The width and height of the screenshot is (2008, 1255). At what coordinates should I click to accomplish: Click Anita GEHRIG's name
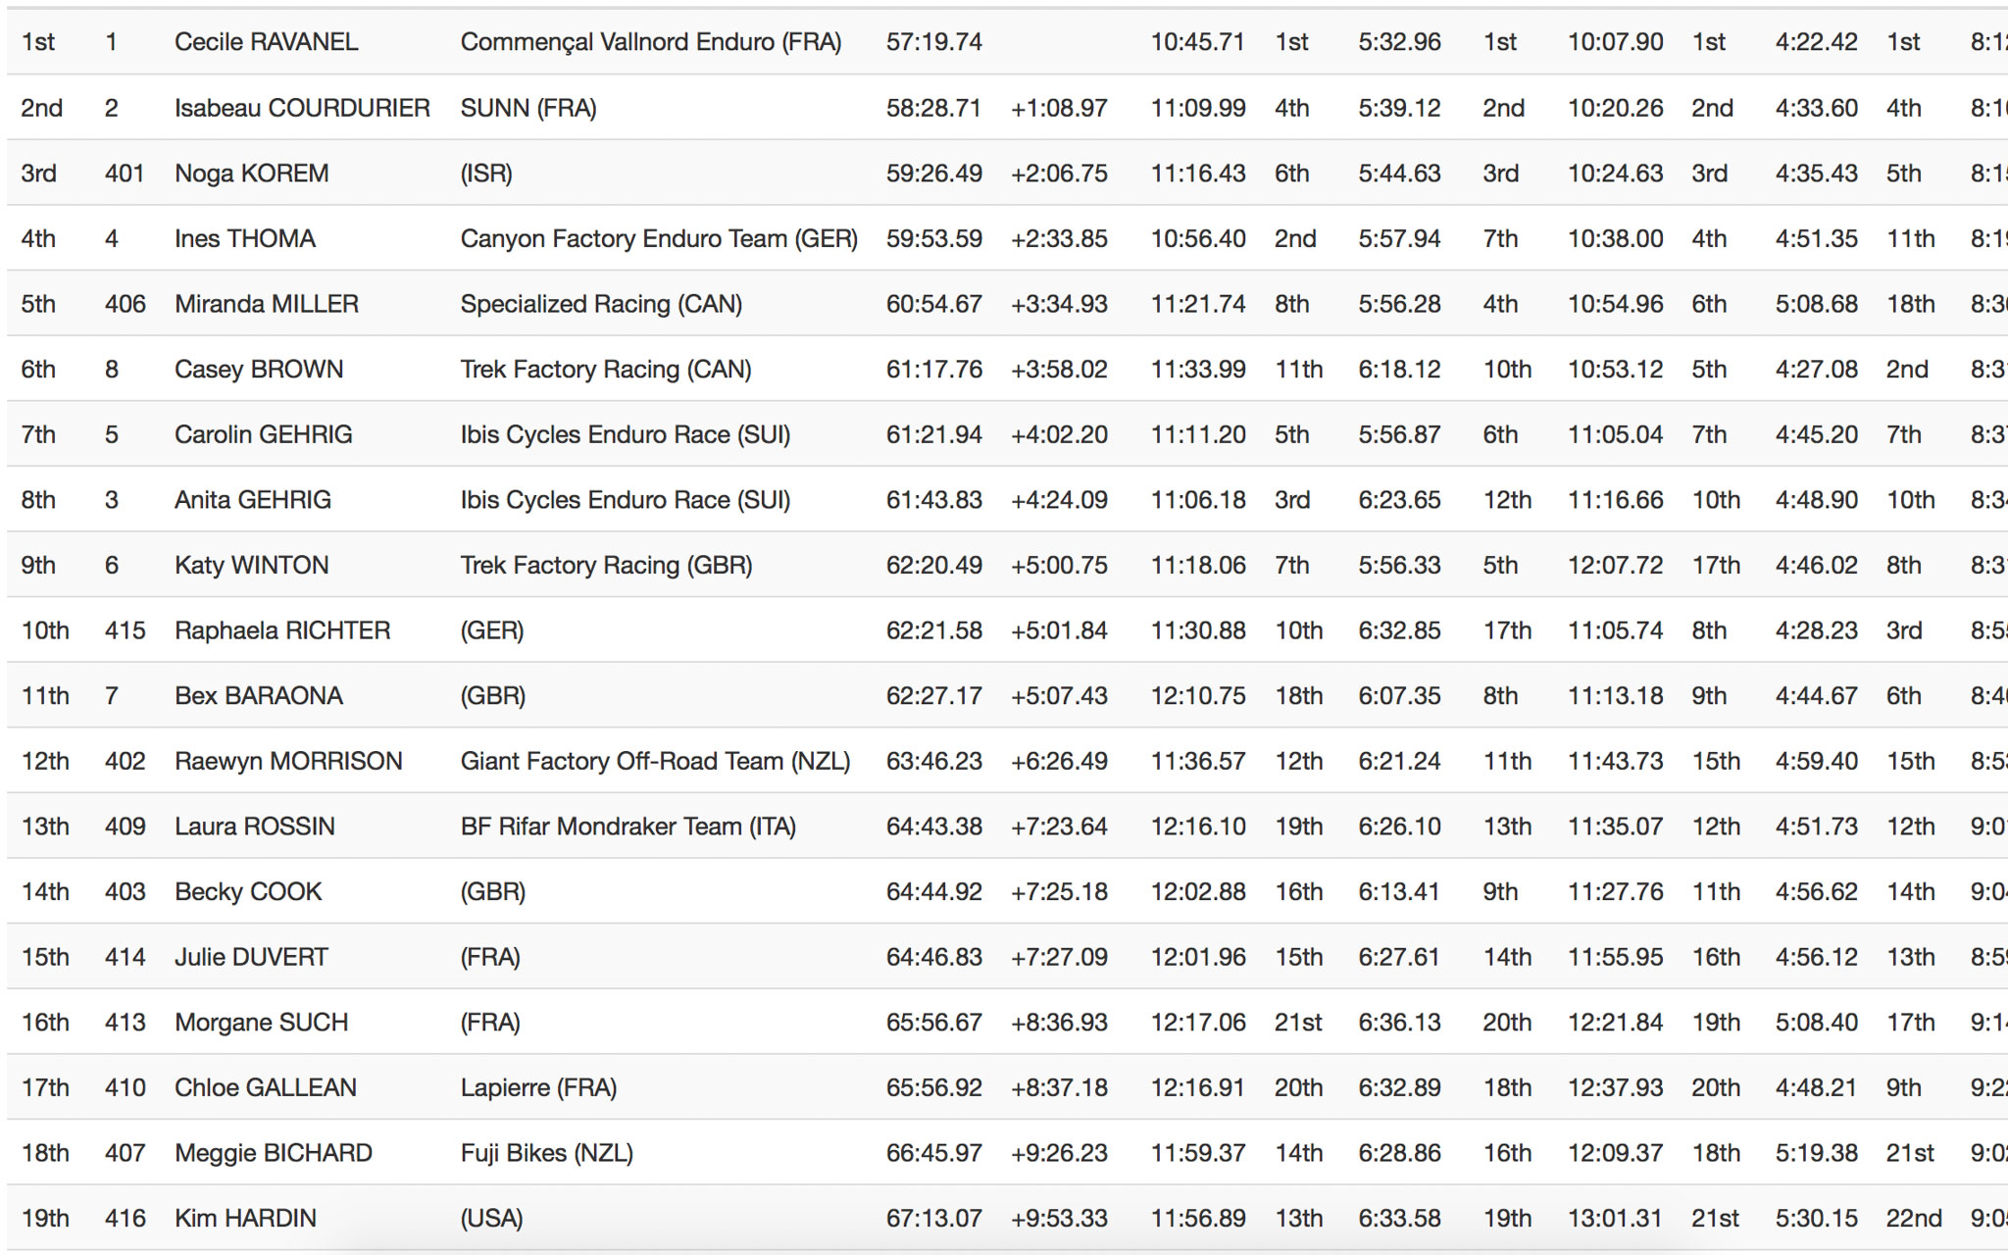tap(252, 500)
